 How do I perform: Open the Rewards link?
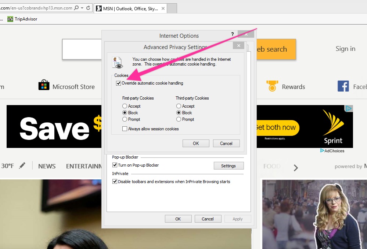(294, 87)
